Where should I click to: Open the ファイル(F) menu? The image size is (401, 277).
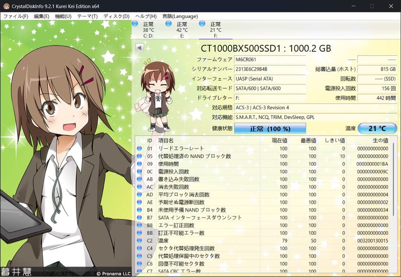tap(16, 16)
